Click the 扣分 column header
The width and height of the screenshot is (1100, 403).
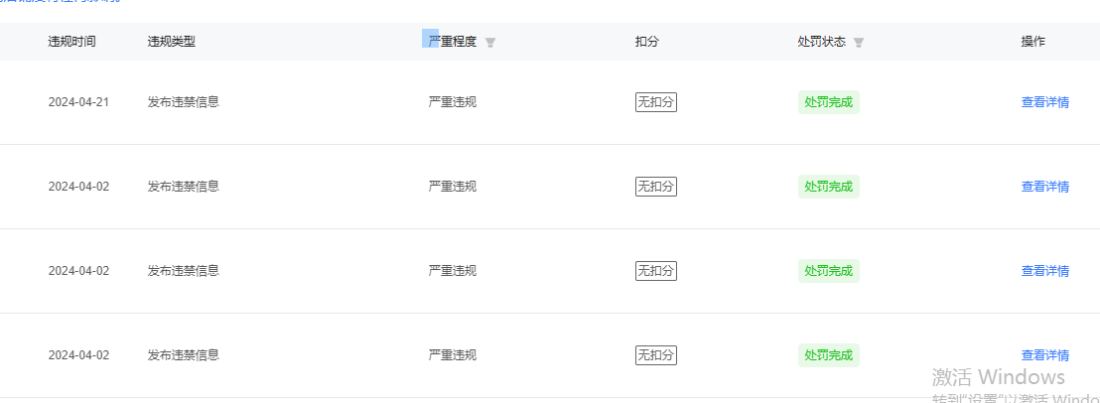(647, 42)
